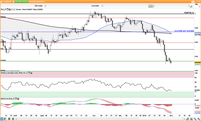Click the MACD panel window icon
Image resolution: width=201 pixels, height=121 pixels.
[x=16, y=99]
